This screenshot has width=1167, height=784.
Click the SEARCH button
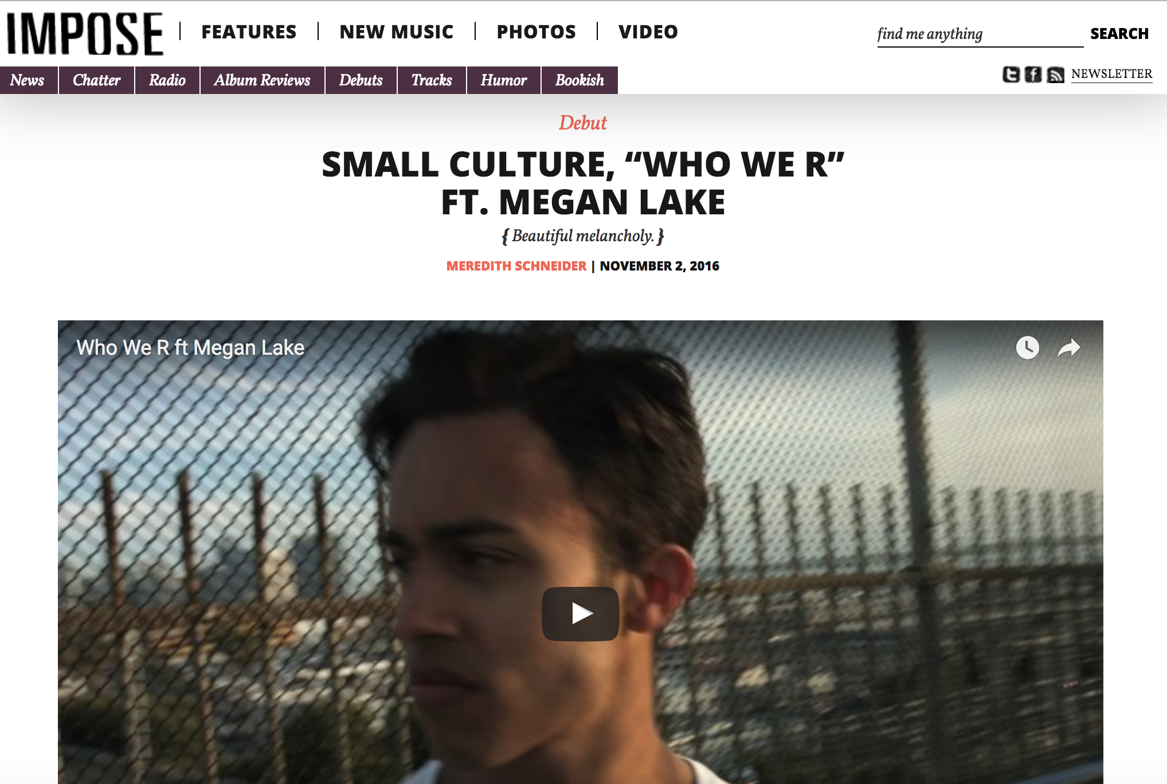1119,34
